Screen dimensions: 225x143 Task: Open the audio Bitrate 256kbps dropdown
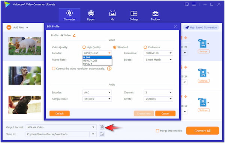[x=158, y=99]
